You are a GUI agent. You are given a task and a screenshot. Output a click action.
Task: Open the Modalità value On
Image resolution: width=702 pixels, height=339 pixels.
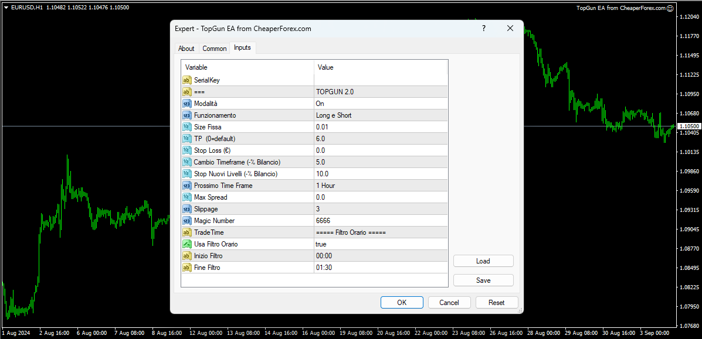(x=381, y=103)
